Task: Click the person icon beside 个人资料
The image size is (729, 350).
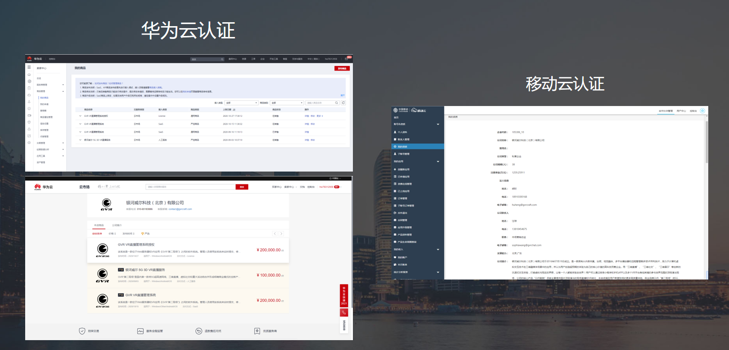Action: point(395,132)
